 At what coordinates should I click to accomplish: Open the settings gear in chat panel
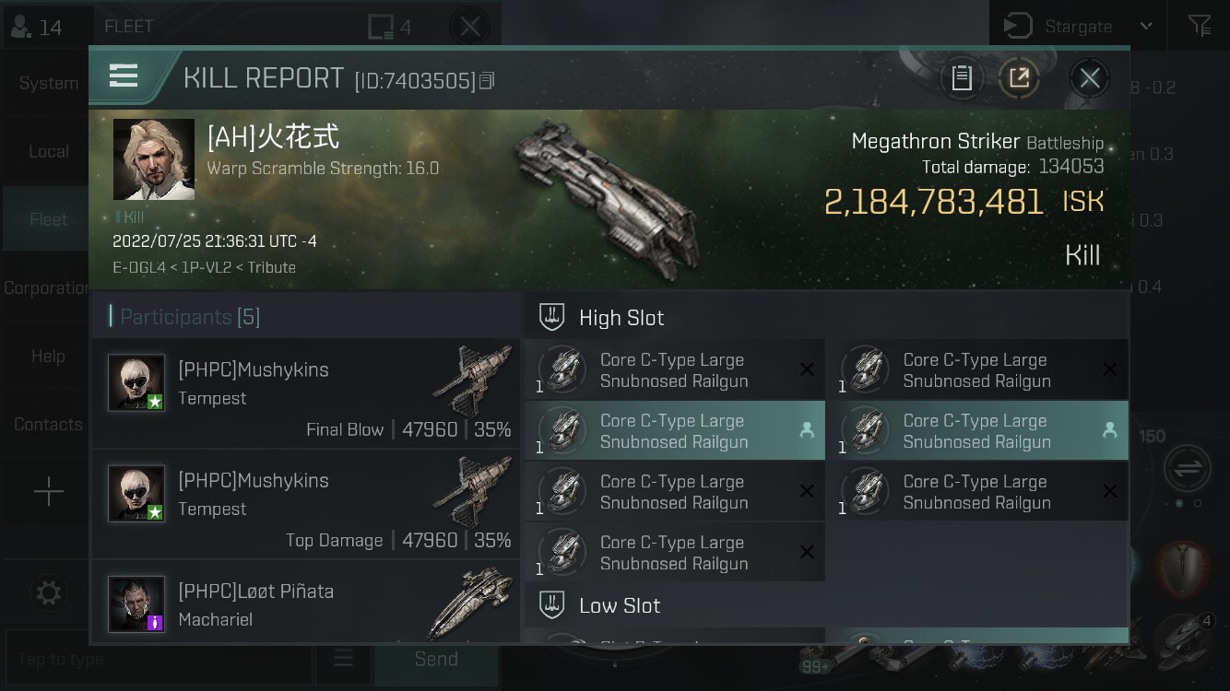click(49, 592)
